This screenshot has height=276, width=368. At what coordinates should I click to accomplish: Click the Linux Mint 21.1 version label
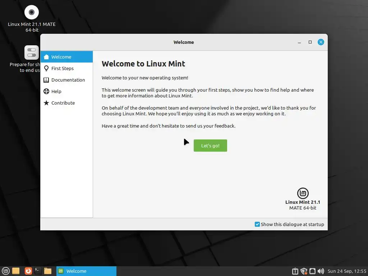[303, 202]
